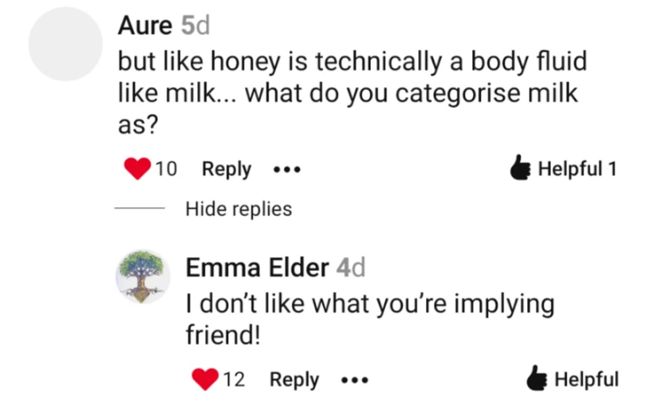Visit the Aure username link
659x401 pixels.
click(x=145, y=25)
